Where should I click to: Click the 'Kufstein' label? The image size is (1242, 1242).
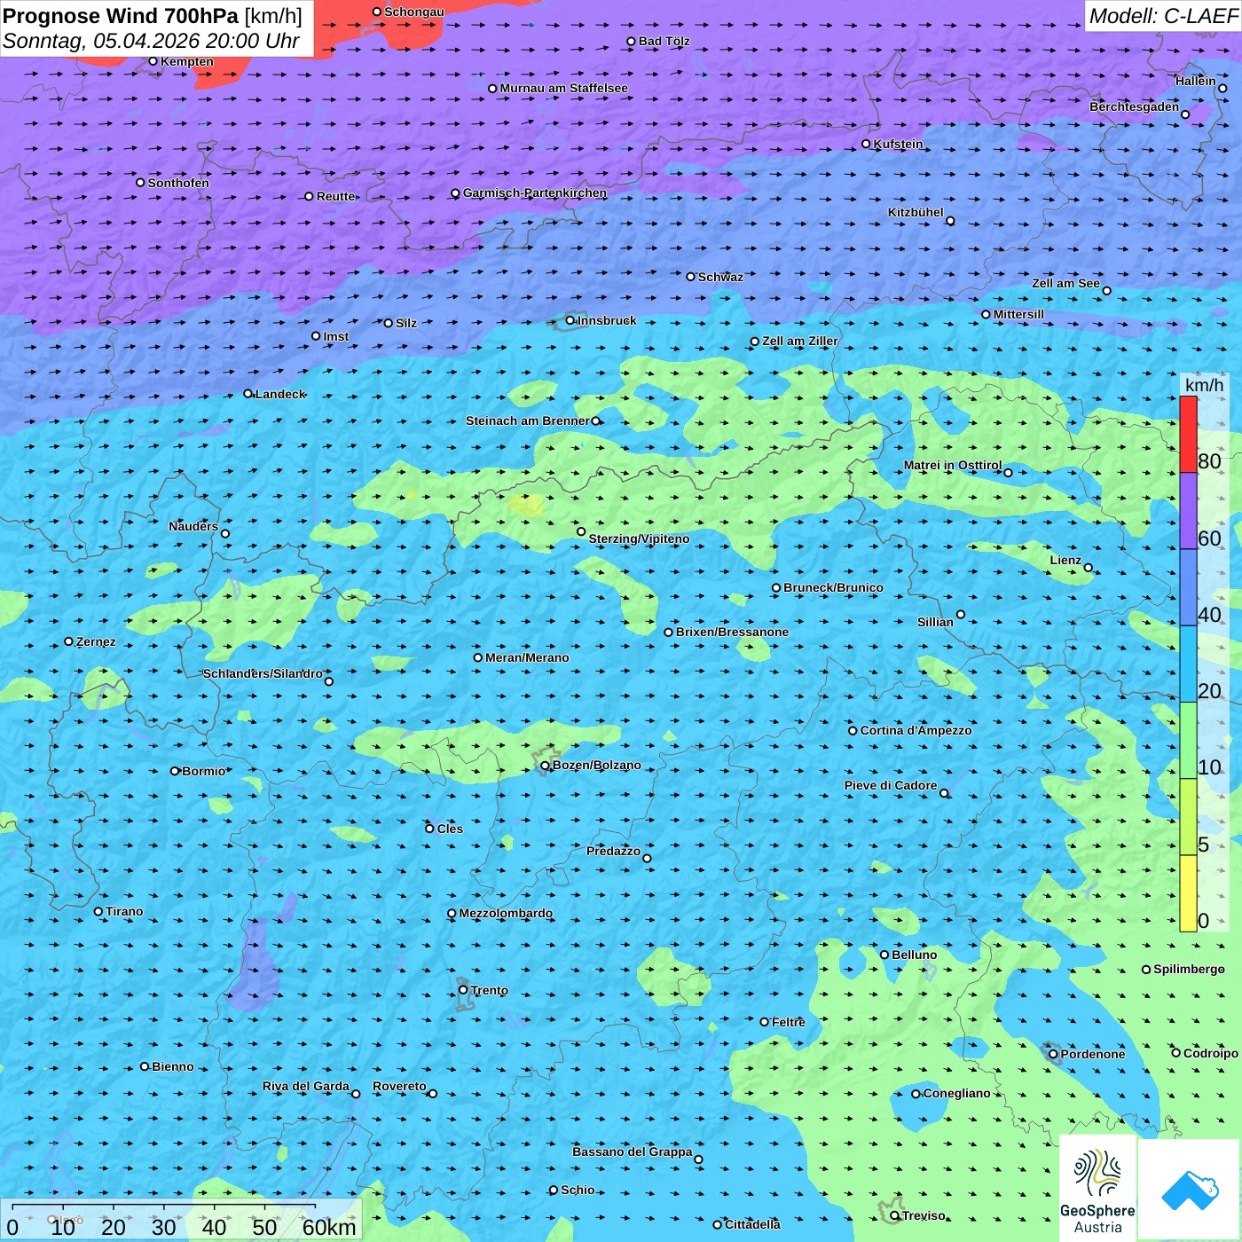(x=898, y=144)
